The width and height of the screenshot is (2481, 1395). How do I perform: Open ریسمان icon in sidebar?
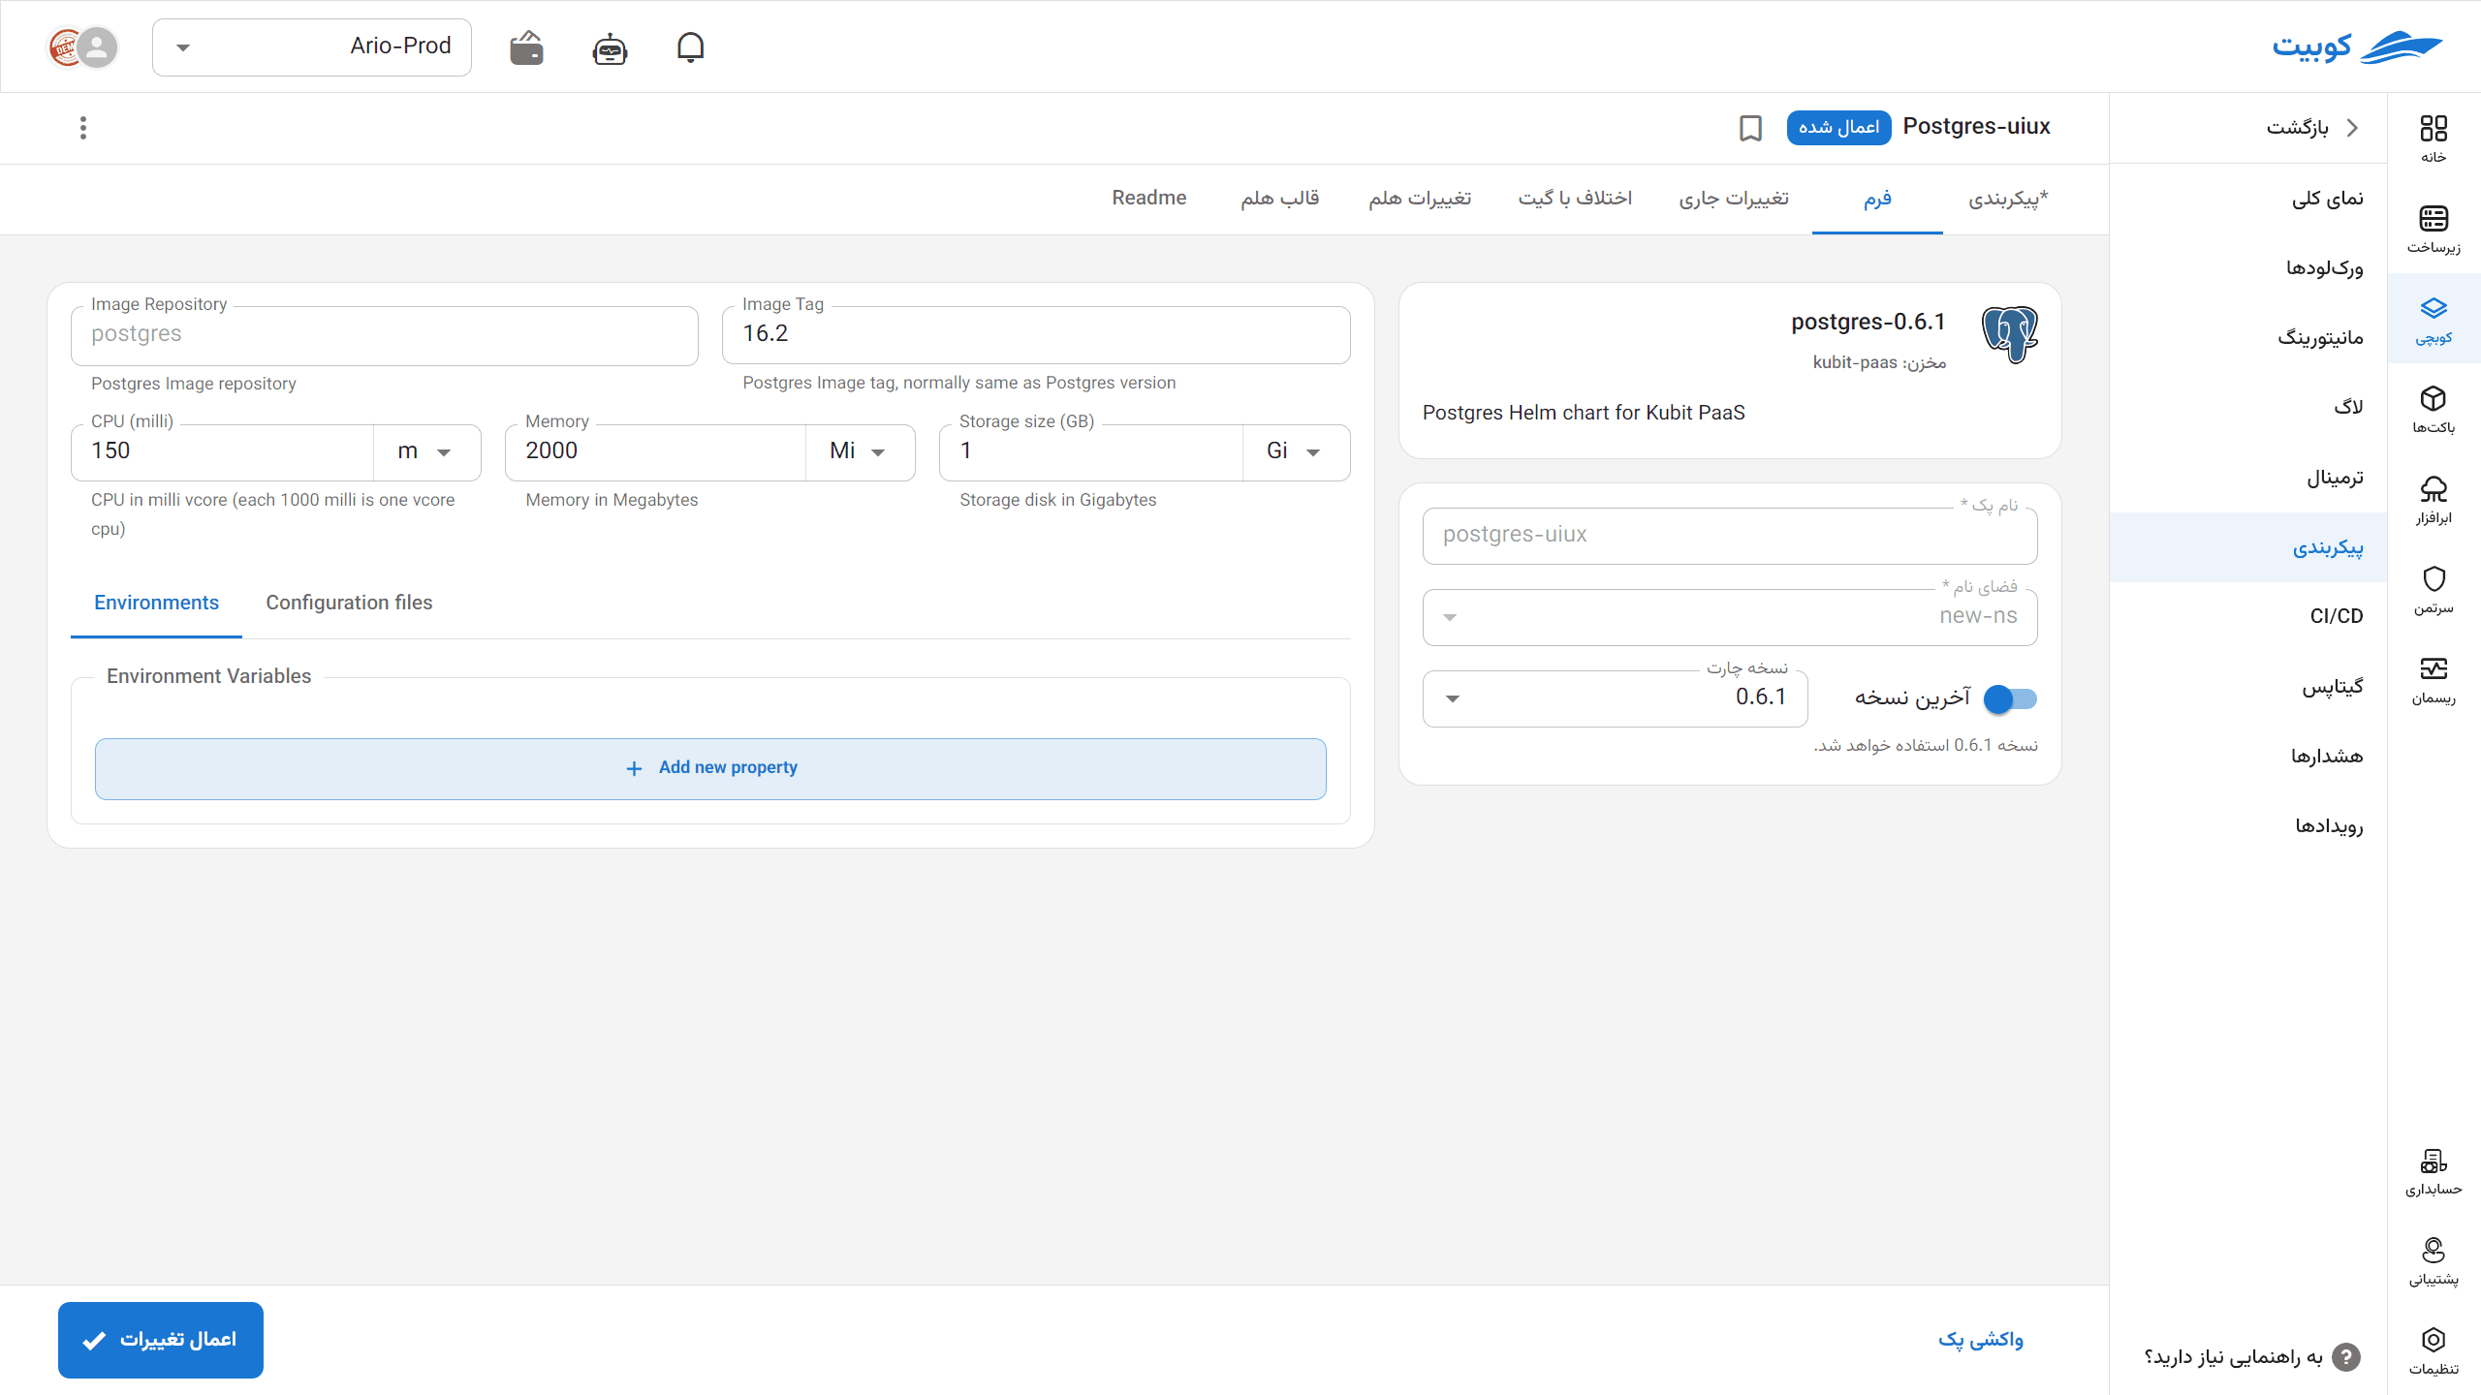(x=2434, y=680)
